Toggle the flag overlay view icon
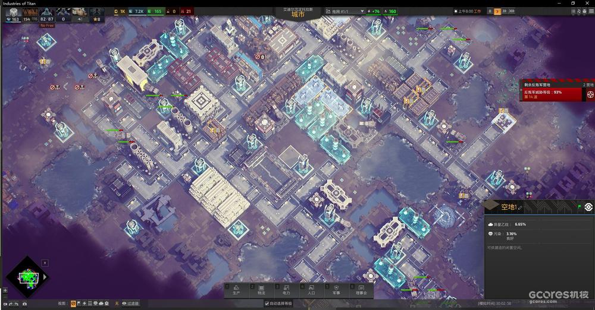This screenshot has width=595, height=310. tap(79, 303)
